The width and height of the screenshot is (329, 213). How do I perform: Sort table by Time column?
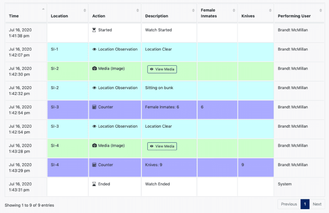[x=14, y=16]
